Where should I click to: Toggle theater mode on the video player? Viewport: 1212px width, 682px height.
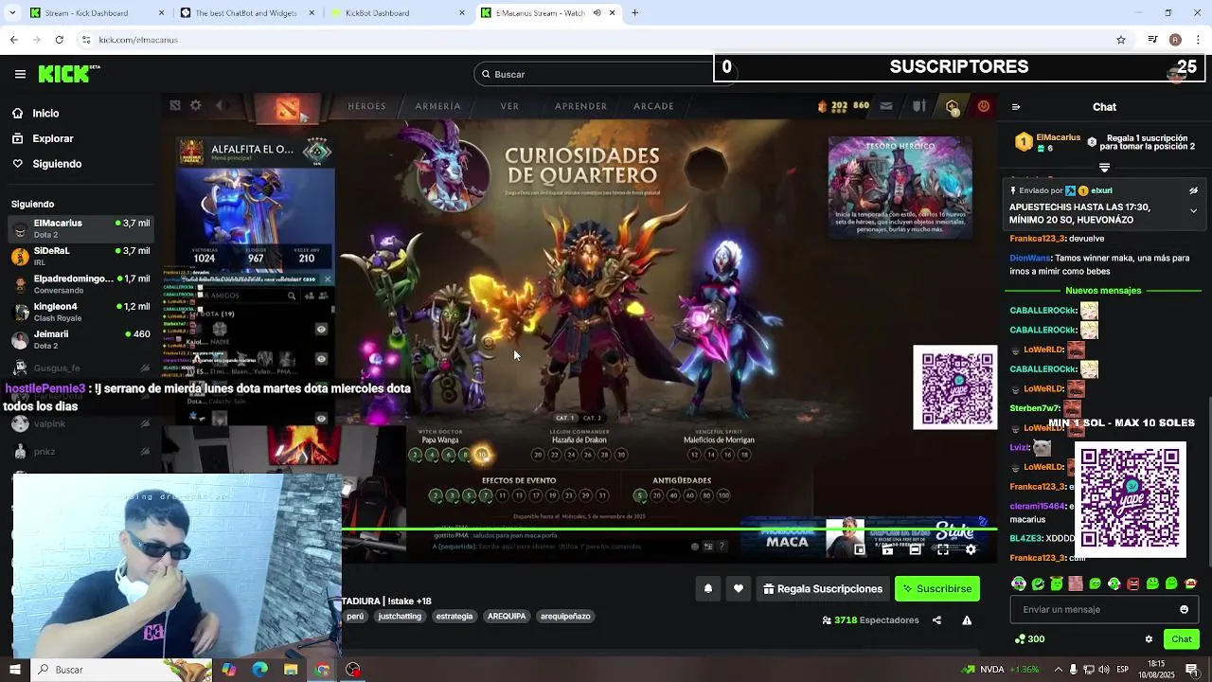tap(916, 549)
